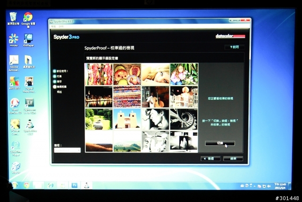302x202 pixels.
Task: Open the Explorer folder taskbar button
Action: tap(39, 185)
